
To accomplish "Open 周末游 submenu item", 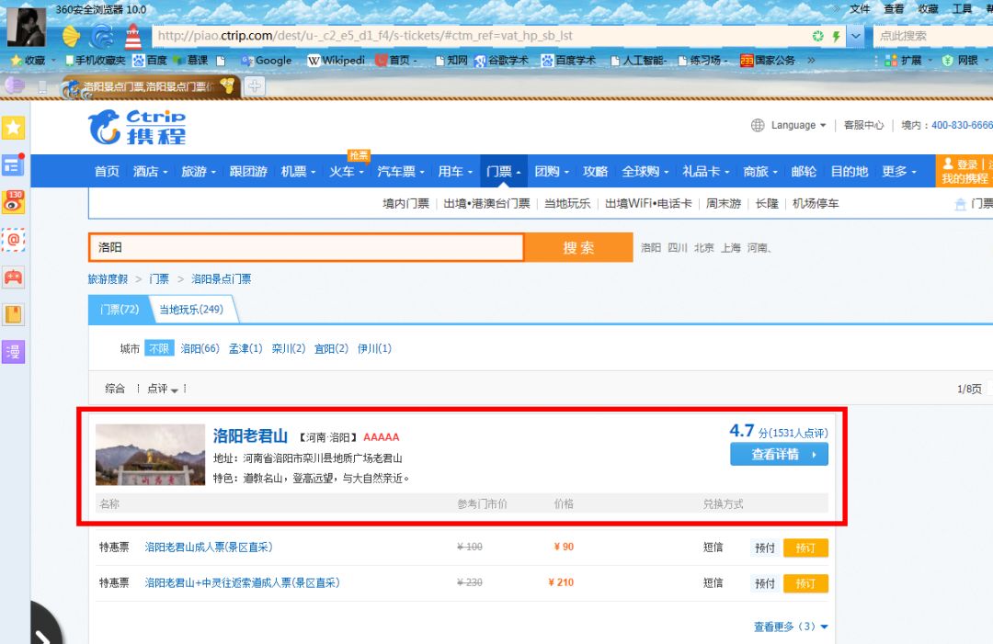I will point(724,204).
